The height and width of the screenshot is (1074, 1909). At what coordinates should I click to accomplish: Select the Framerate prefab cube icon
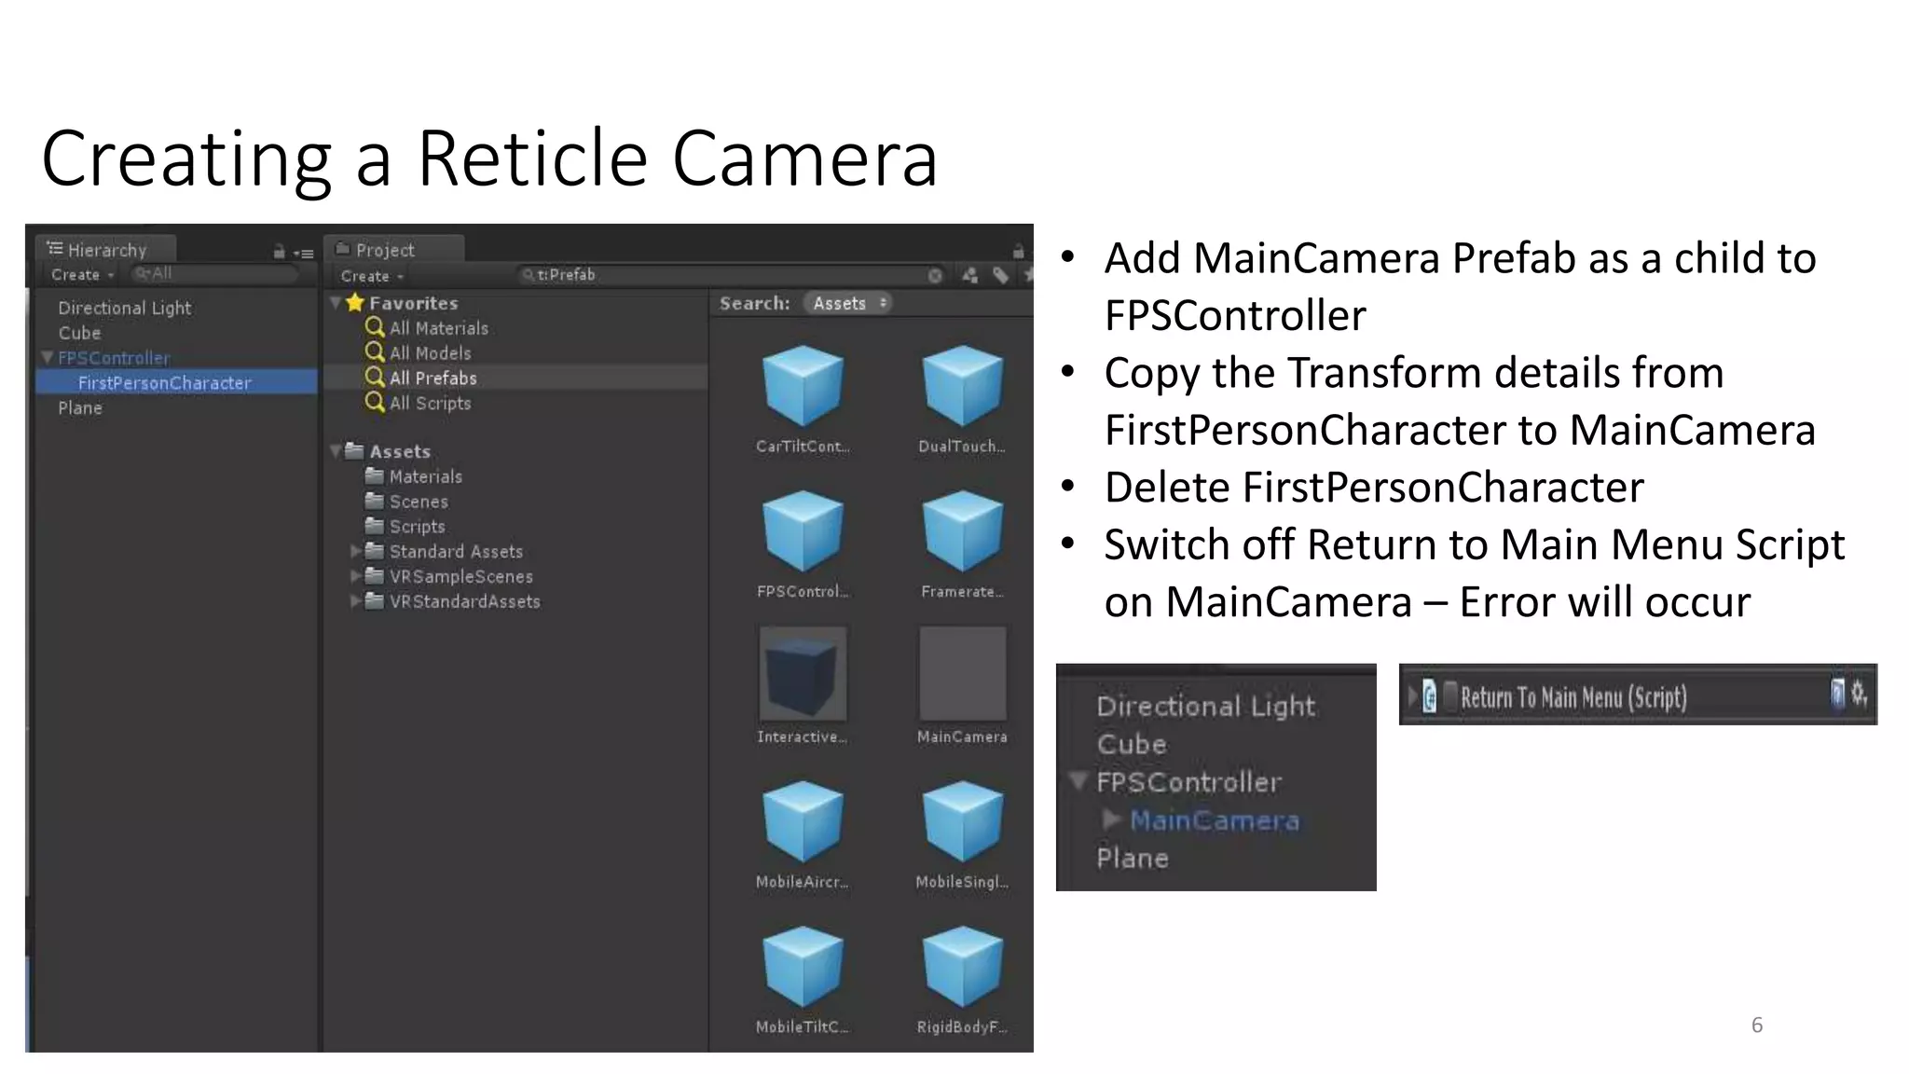pyautogui.click(x=962, y=530)
